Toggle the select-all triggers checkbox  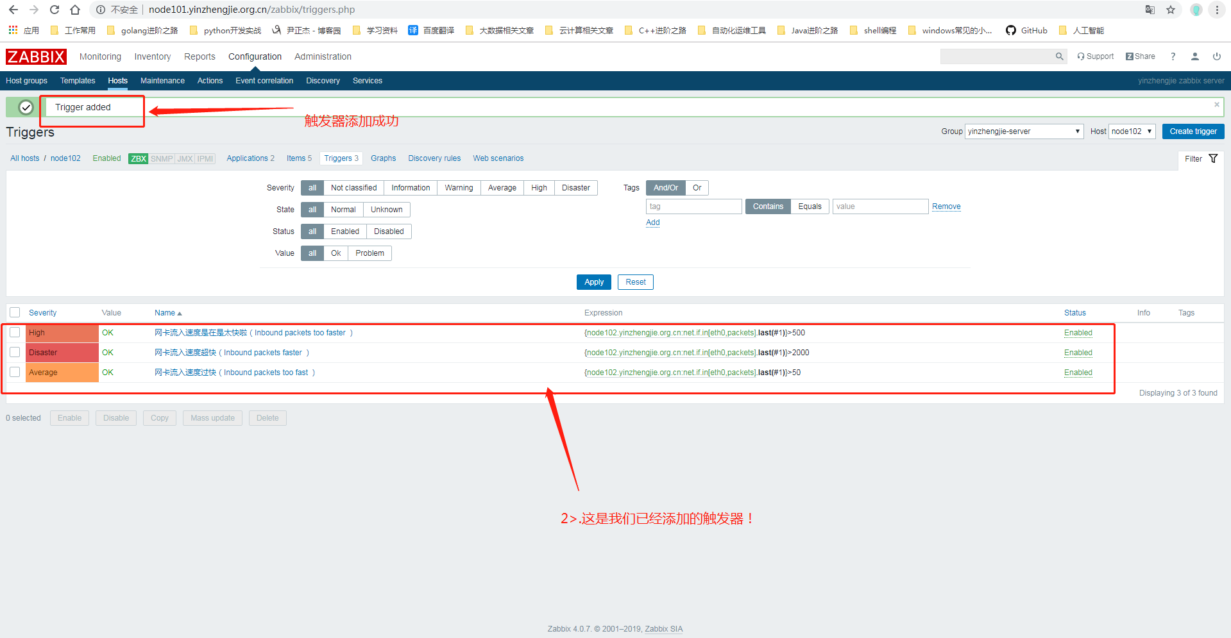(x=15, y=312)
